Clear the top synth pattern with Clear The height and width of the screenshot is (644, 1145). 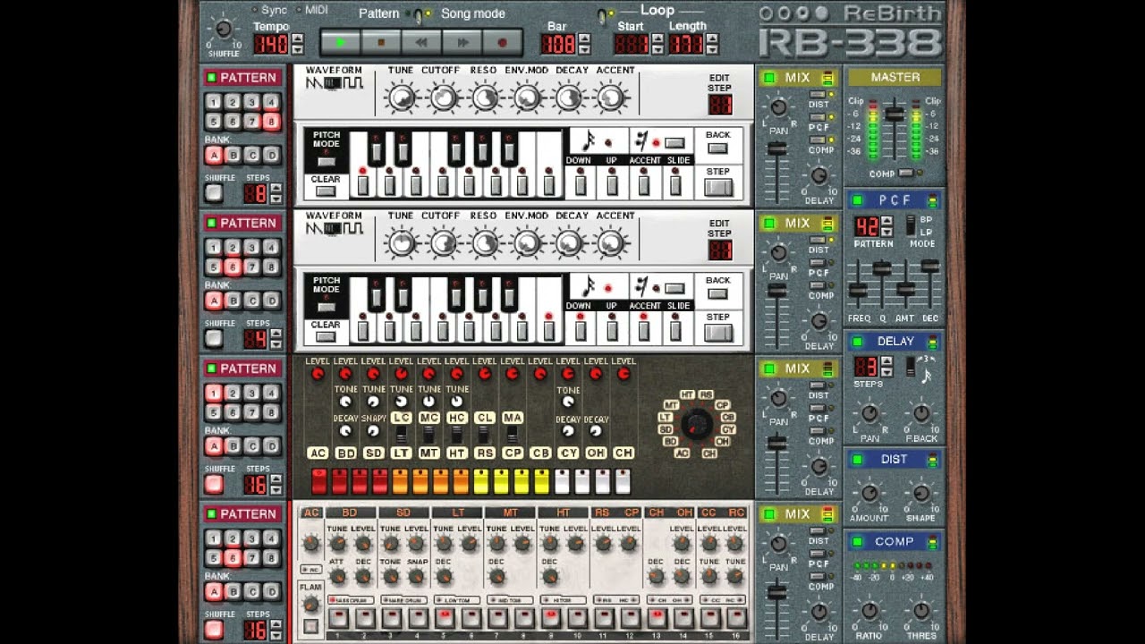point(326,191)
